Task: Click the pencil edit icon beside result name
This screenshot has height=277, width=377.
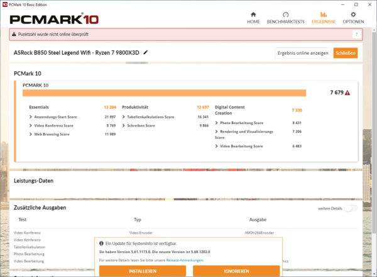Action: 146,52
